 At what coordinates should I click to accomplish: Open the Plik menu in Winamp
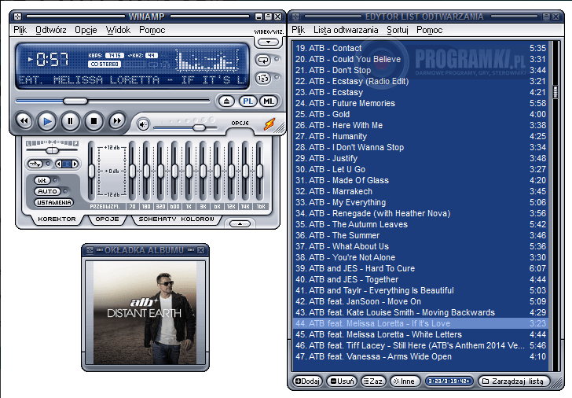(x=20, y=30)
